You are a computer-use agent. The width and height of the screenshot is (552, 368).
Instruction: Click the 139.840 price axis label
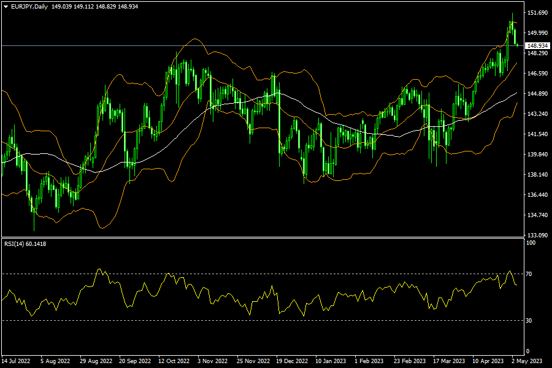tap(537, 154)
